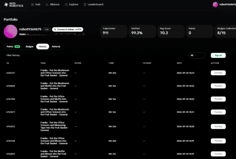Viewport: 236px width, 159px height.
Task: Switch to the Badges tab
Action: point(30,47)
